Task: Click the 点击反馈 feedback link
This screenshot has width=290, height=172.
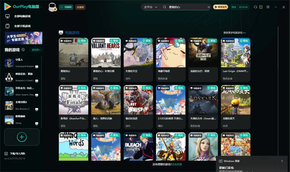Action: [177, 164]
